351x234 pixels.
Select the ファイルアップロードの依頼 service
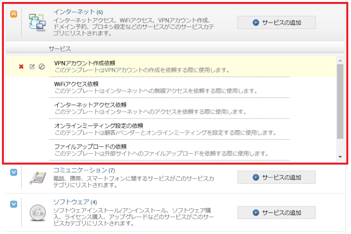90,147
